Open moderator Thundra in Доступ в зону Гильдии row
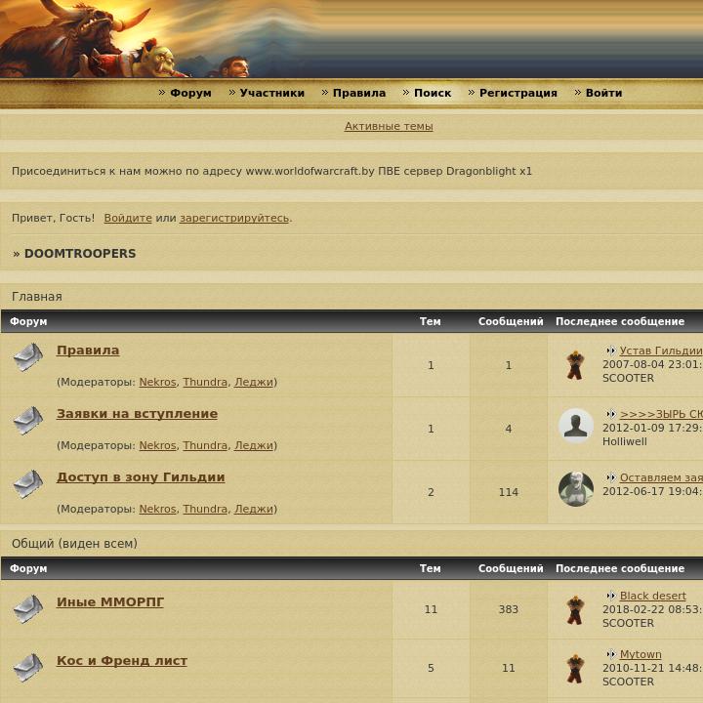 (205, 509)
